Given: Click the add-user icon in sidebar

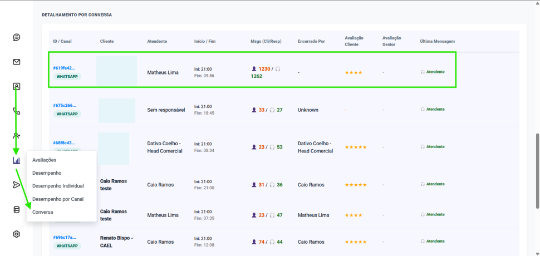Looking at the screenshot, I should [x=17, y=136].
